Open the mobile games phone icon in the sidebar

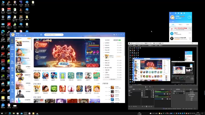(x=12, y=69)
